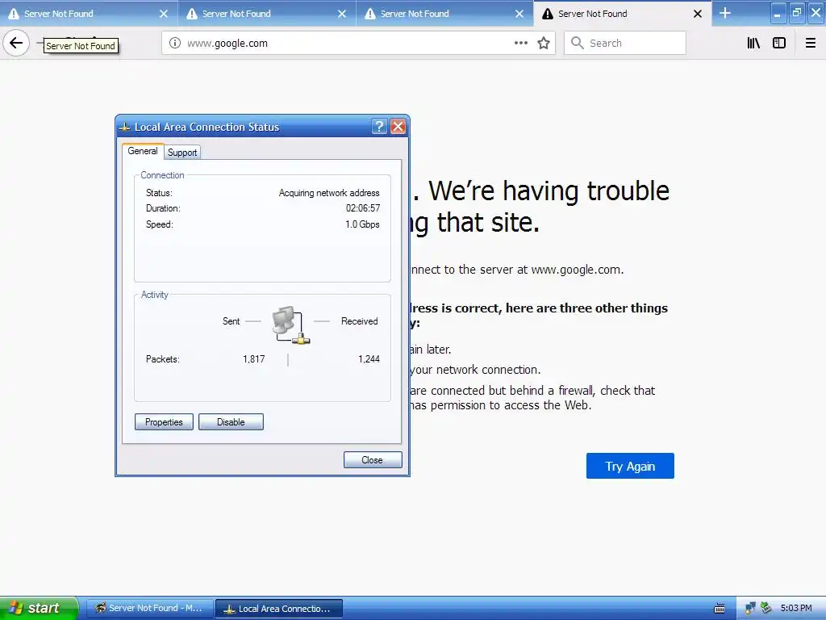Click the safely remove hardware tray icon
The image size is (826, 620).
coord(766,609)
